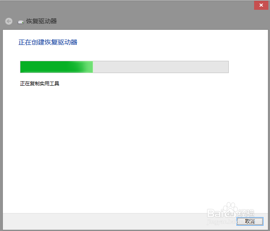Click white area between heading and progress bar
Viewport: 270px width, 231px height.
click(x=124, y=53)
